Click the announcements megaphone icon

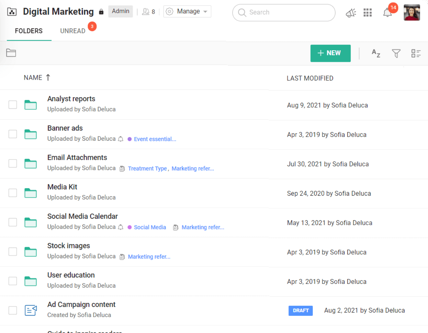point(351,13)
